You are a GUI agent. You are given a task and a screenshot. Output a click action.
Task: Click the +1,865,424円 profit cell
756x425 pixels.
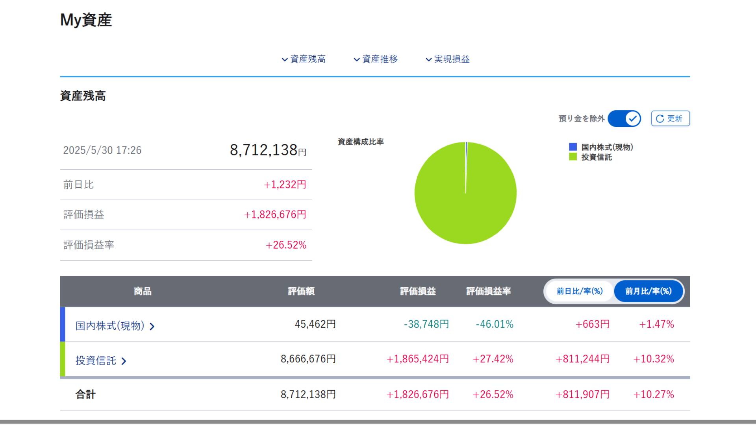coord(418,359)
